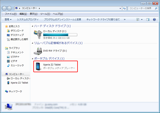Click the blue help question icon
Image resolution: width=160 pixels, height=113 pixels.
154,20
